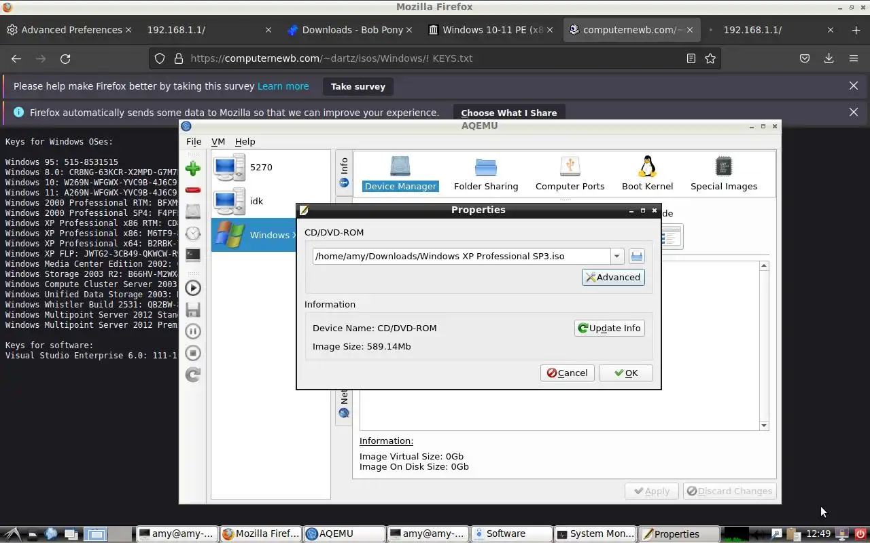Click Update Info button

pyautogui.click(x=609, y=328)
